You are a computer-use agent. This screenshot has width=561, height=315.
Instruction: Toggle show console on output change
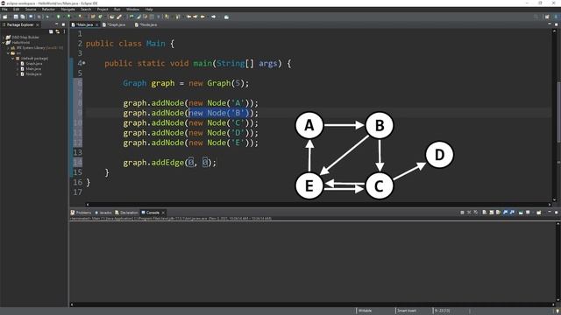[505, 213]
